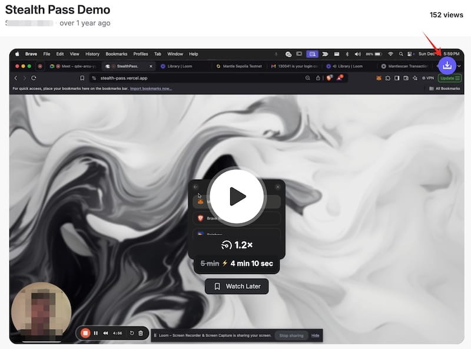Open the Profiles menu
The height and width of the screenshot is (349, 471).
point(141,54)
